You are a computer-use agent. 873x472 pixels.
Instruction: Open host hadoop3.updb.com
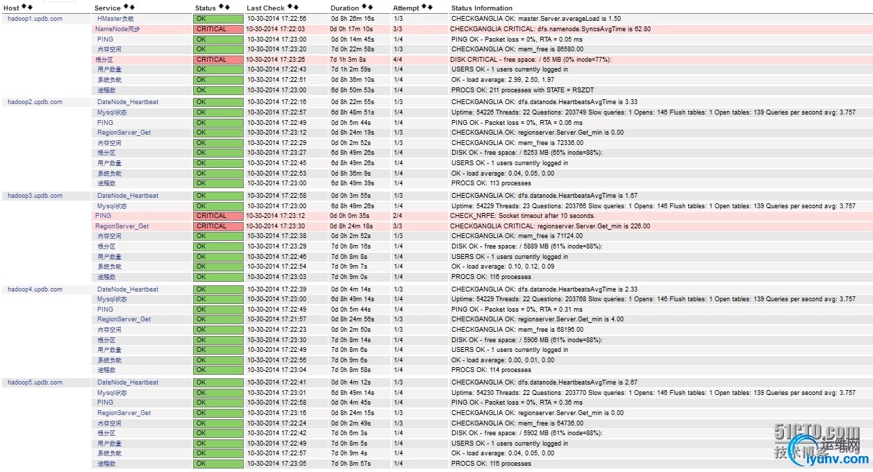(35, 196)
